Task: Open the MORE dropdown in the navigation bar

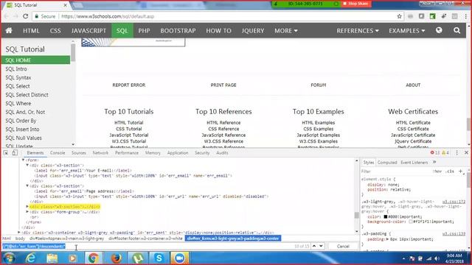Action: point(285,30)
